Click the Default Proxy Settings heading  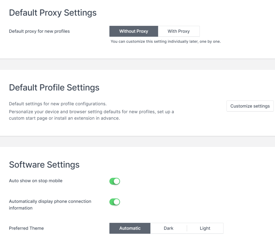coord(53,13)
